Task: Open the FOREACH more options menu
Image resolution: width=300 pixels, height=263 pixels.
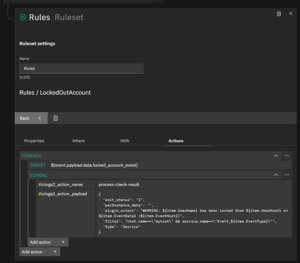Action: click(x=287, y=156)
